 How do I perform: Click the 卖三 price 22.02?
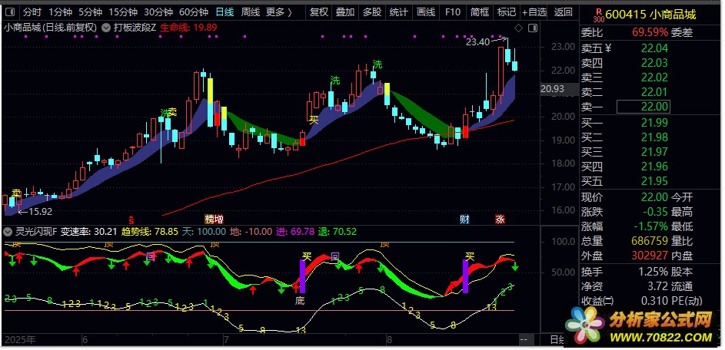(655, 77)
